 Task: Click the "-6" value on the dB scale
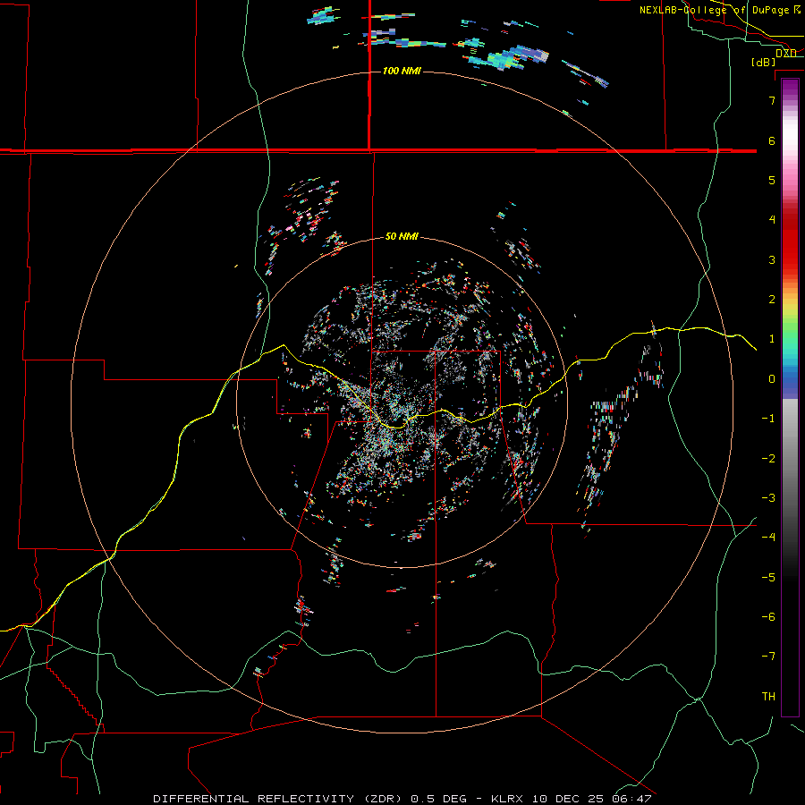click(x=768, y=617)
